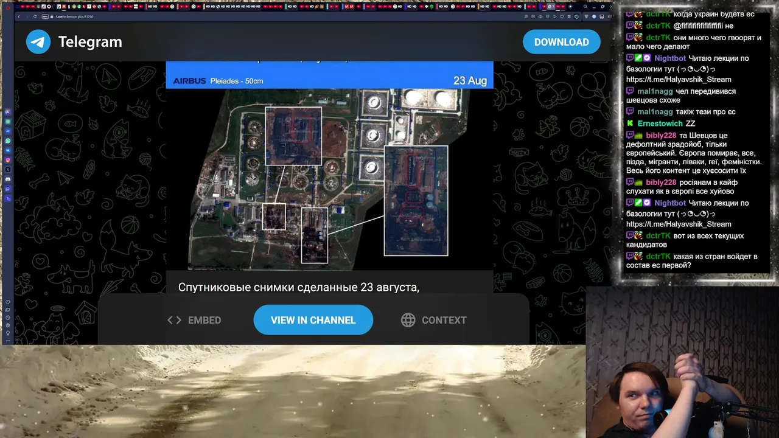
Task: Open a new tab with plus button
Action: click(570, 6)
